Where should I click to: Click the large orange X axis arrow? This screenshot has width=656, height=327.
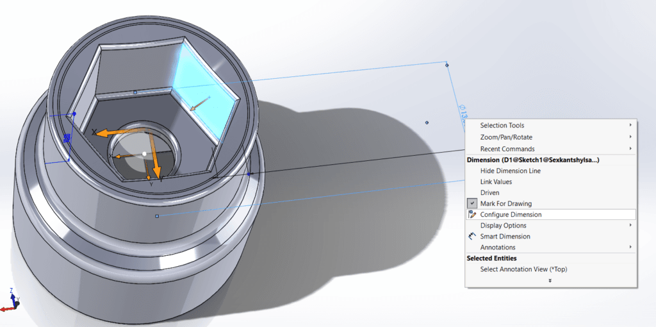click(x=109, y=132)
